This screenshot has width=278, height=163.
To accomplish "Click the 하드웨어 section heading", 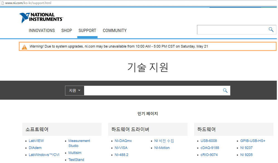I will click(206, 129).
